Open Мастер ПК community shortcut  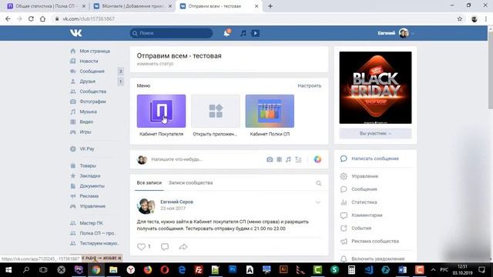[x=91, y=223]
